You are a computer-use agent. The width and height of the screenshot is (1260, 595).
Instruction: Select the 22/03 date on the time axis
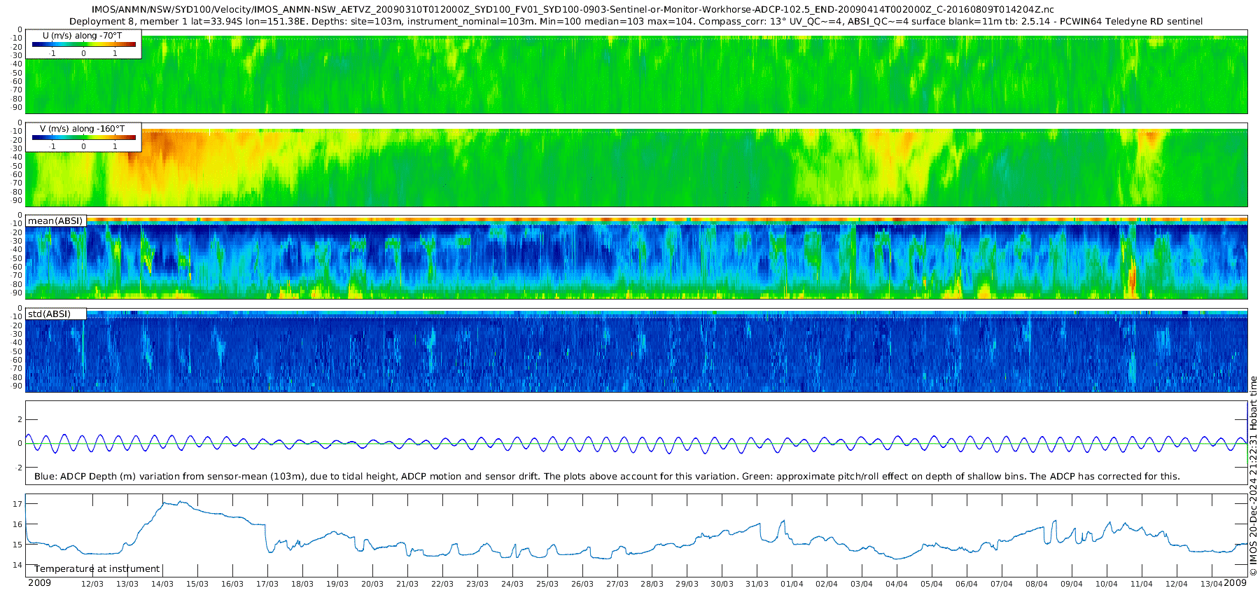pyautogui.click(x=442, y=584)
